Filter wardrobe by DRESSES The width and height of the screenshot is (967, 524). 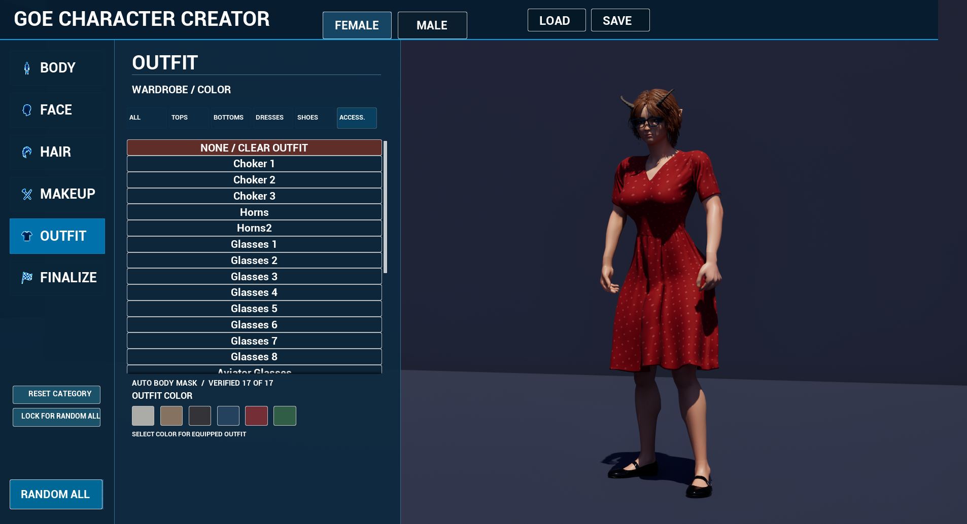point(272,118)
